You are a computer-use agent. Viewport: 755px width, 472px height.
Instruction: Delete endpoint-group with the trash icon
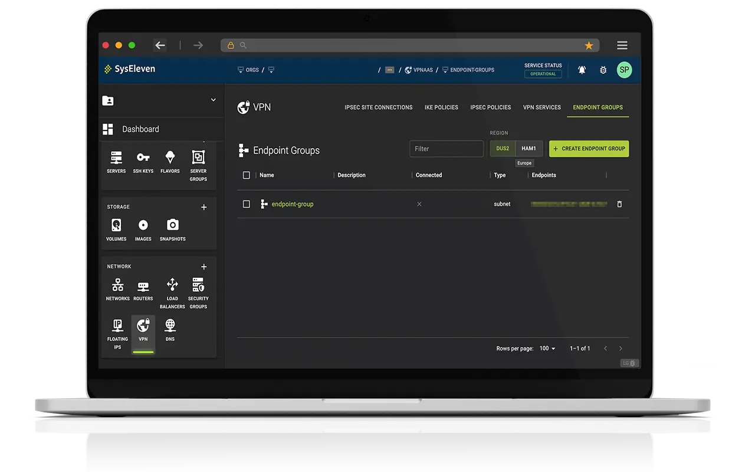coord(619,204)
